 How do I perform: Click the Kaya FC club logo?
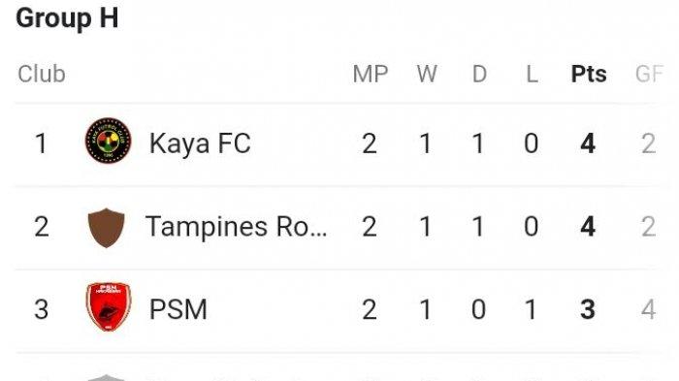point(109,141)
